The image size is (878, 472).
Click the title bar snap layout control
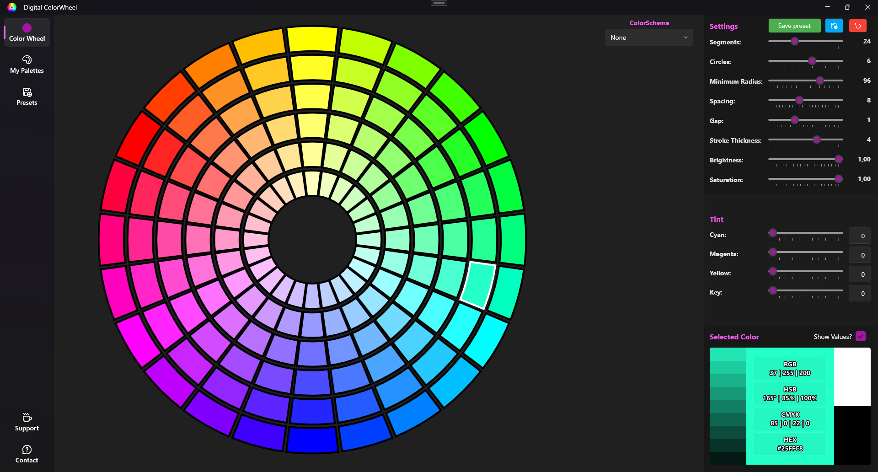pos(438,3)
